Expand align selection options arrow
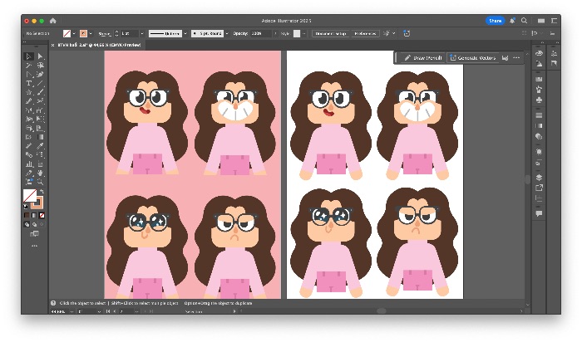582x342 pixels. [394, 33]
